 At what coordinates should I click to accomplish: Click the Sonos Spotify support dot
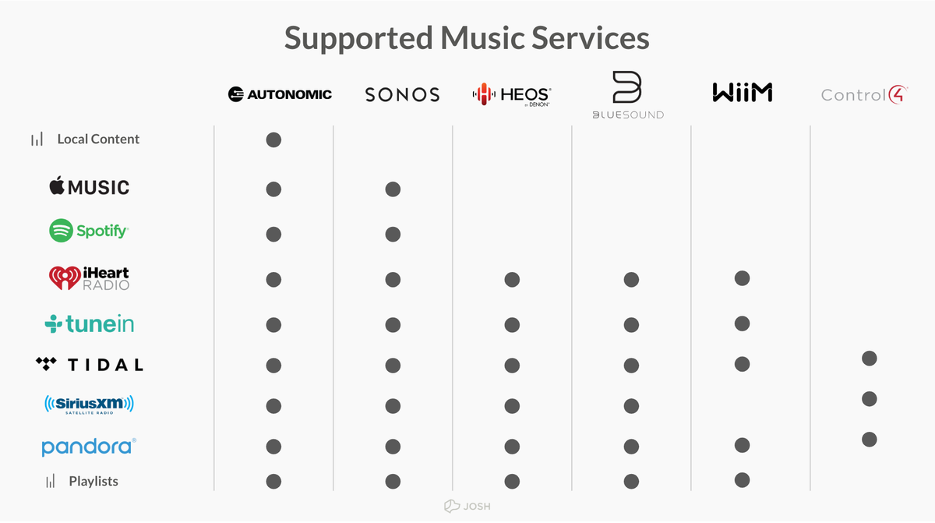coord(393,235)
